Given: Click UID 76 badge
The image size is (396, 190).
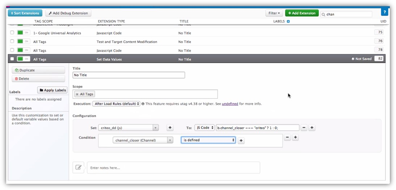Looking at the screenshot, I should click(379, 41).
